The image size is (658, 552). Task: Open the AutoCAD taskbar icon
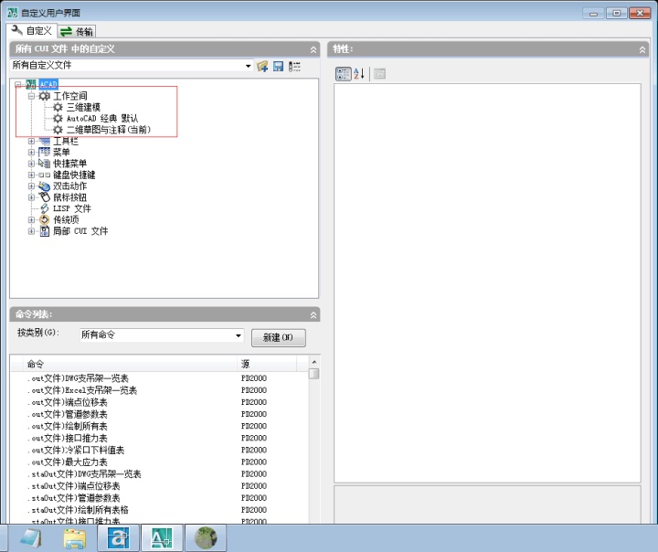(162, 537)
